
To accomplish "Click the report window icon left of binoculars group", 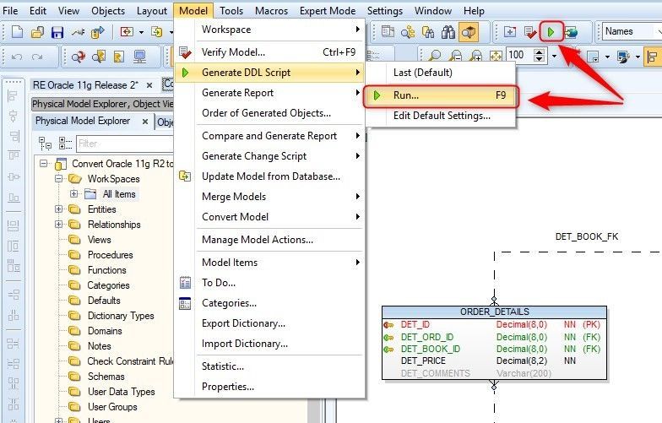I will 387,32.
